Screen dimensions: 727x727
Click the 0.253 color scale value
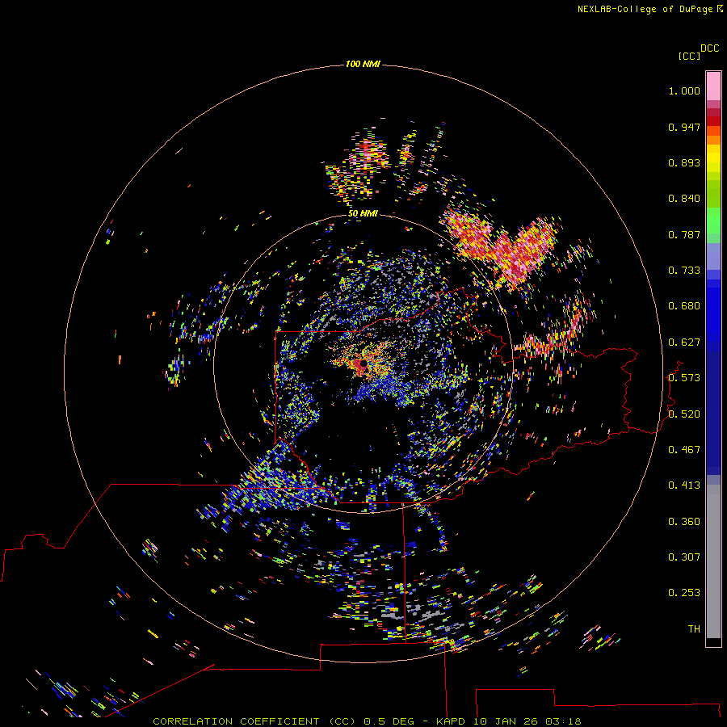(x=684, y=593)
